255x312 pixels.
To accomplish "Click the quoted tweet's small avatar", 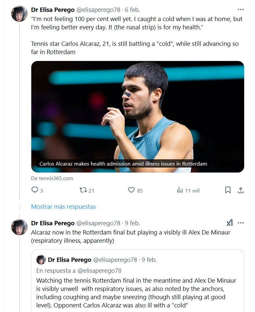I will (41, 260).
